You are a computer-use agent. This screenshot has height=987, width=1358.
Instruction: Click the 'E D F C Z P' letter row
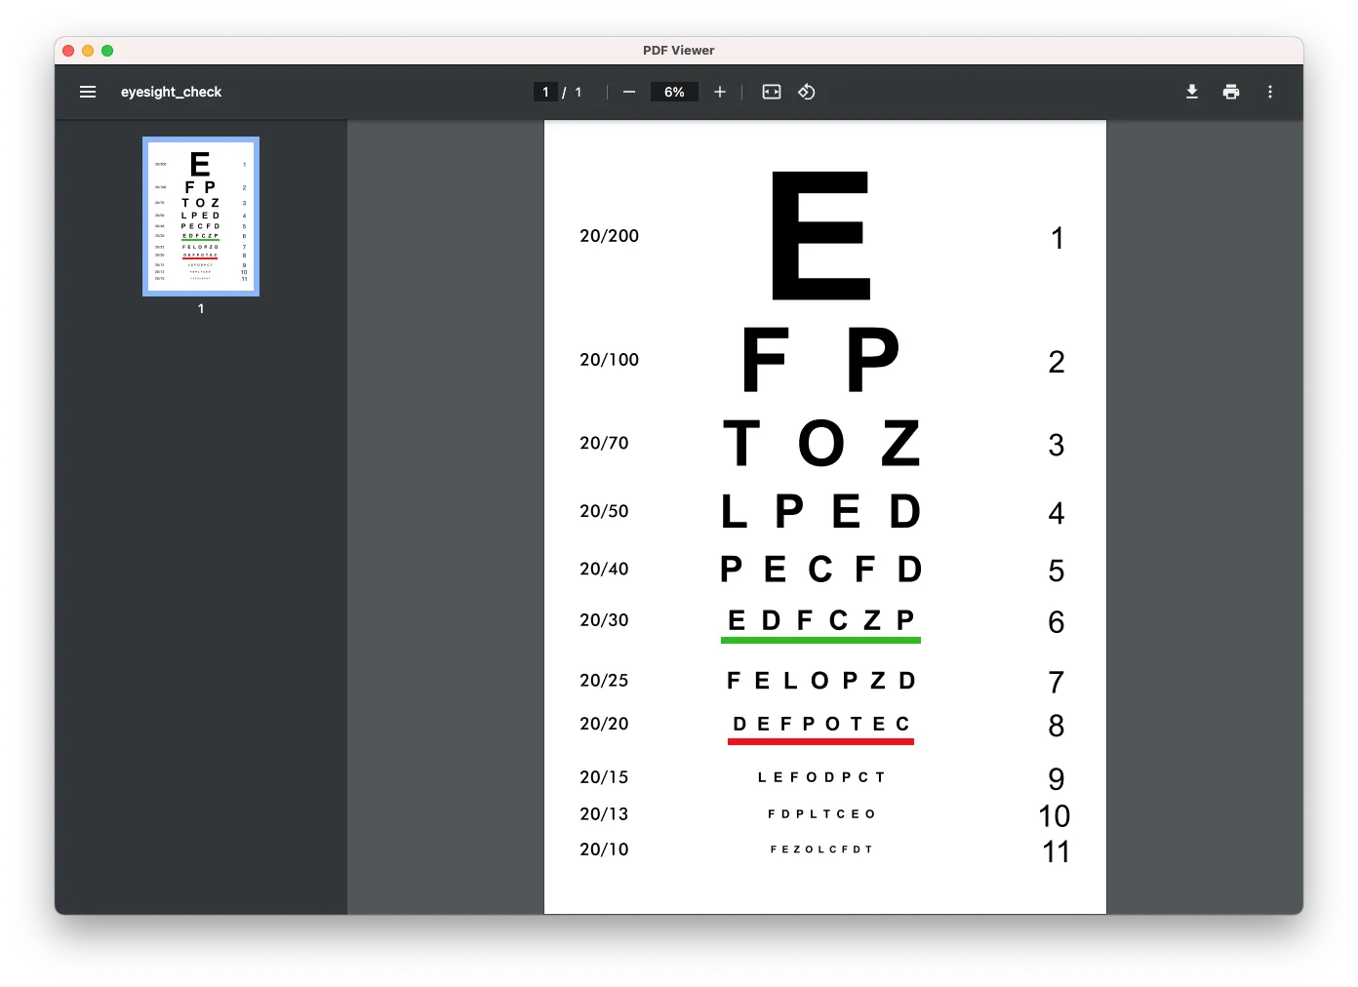(821, 620)
